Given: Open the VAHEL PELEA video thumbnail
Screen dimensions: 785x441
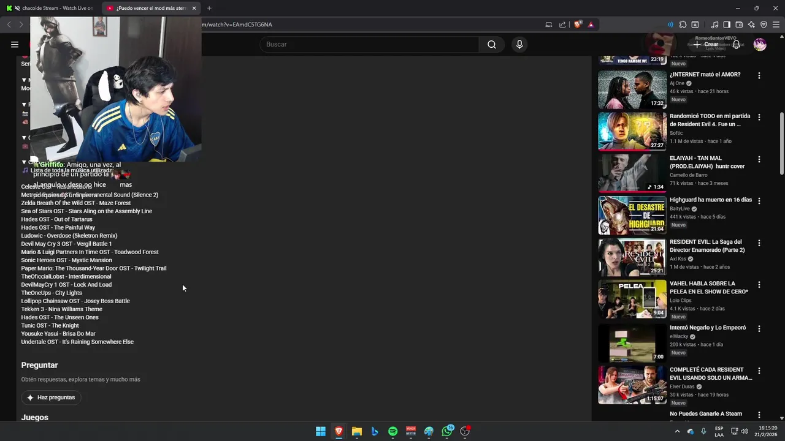Looking at the screenshot, I should (632, 299).
